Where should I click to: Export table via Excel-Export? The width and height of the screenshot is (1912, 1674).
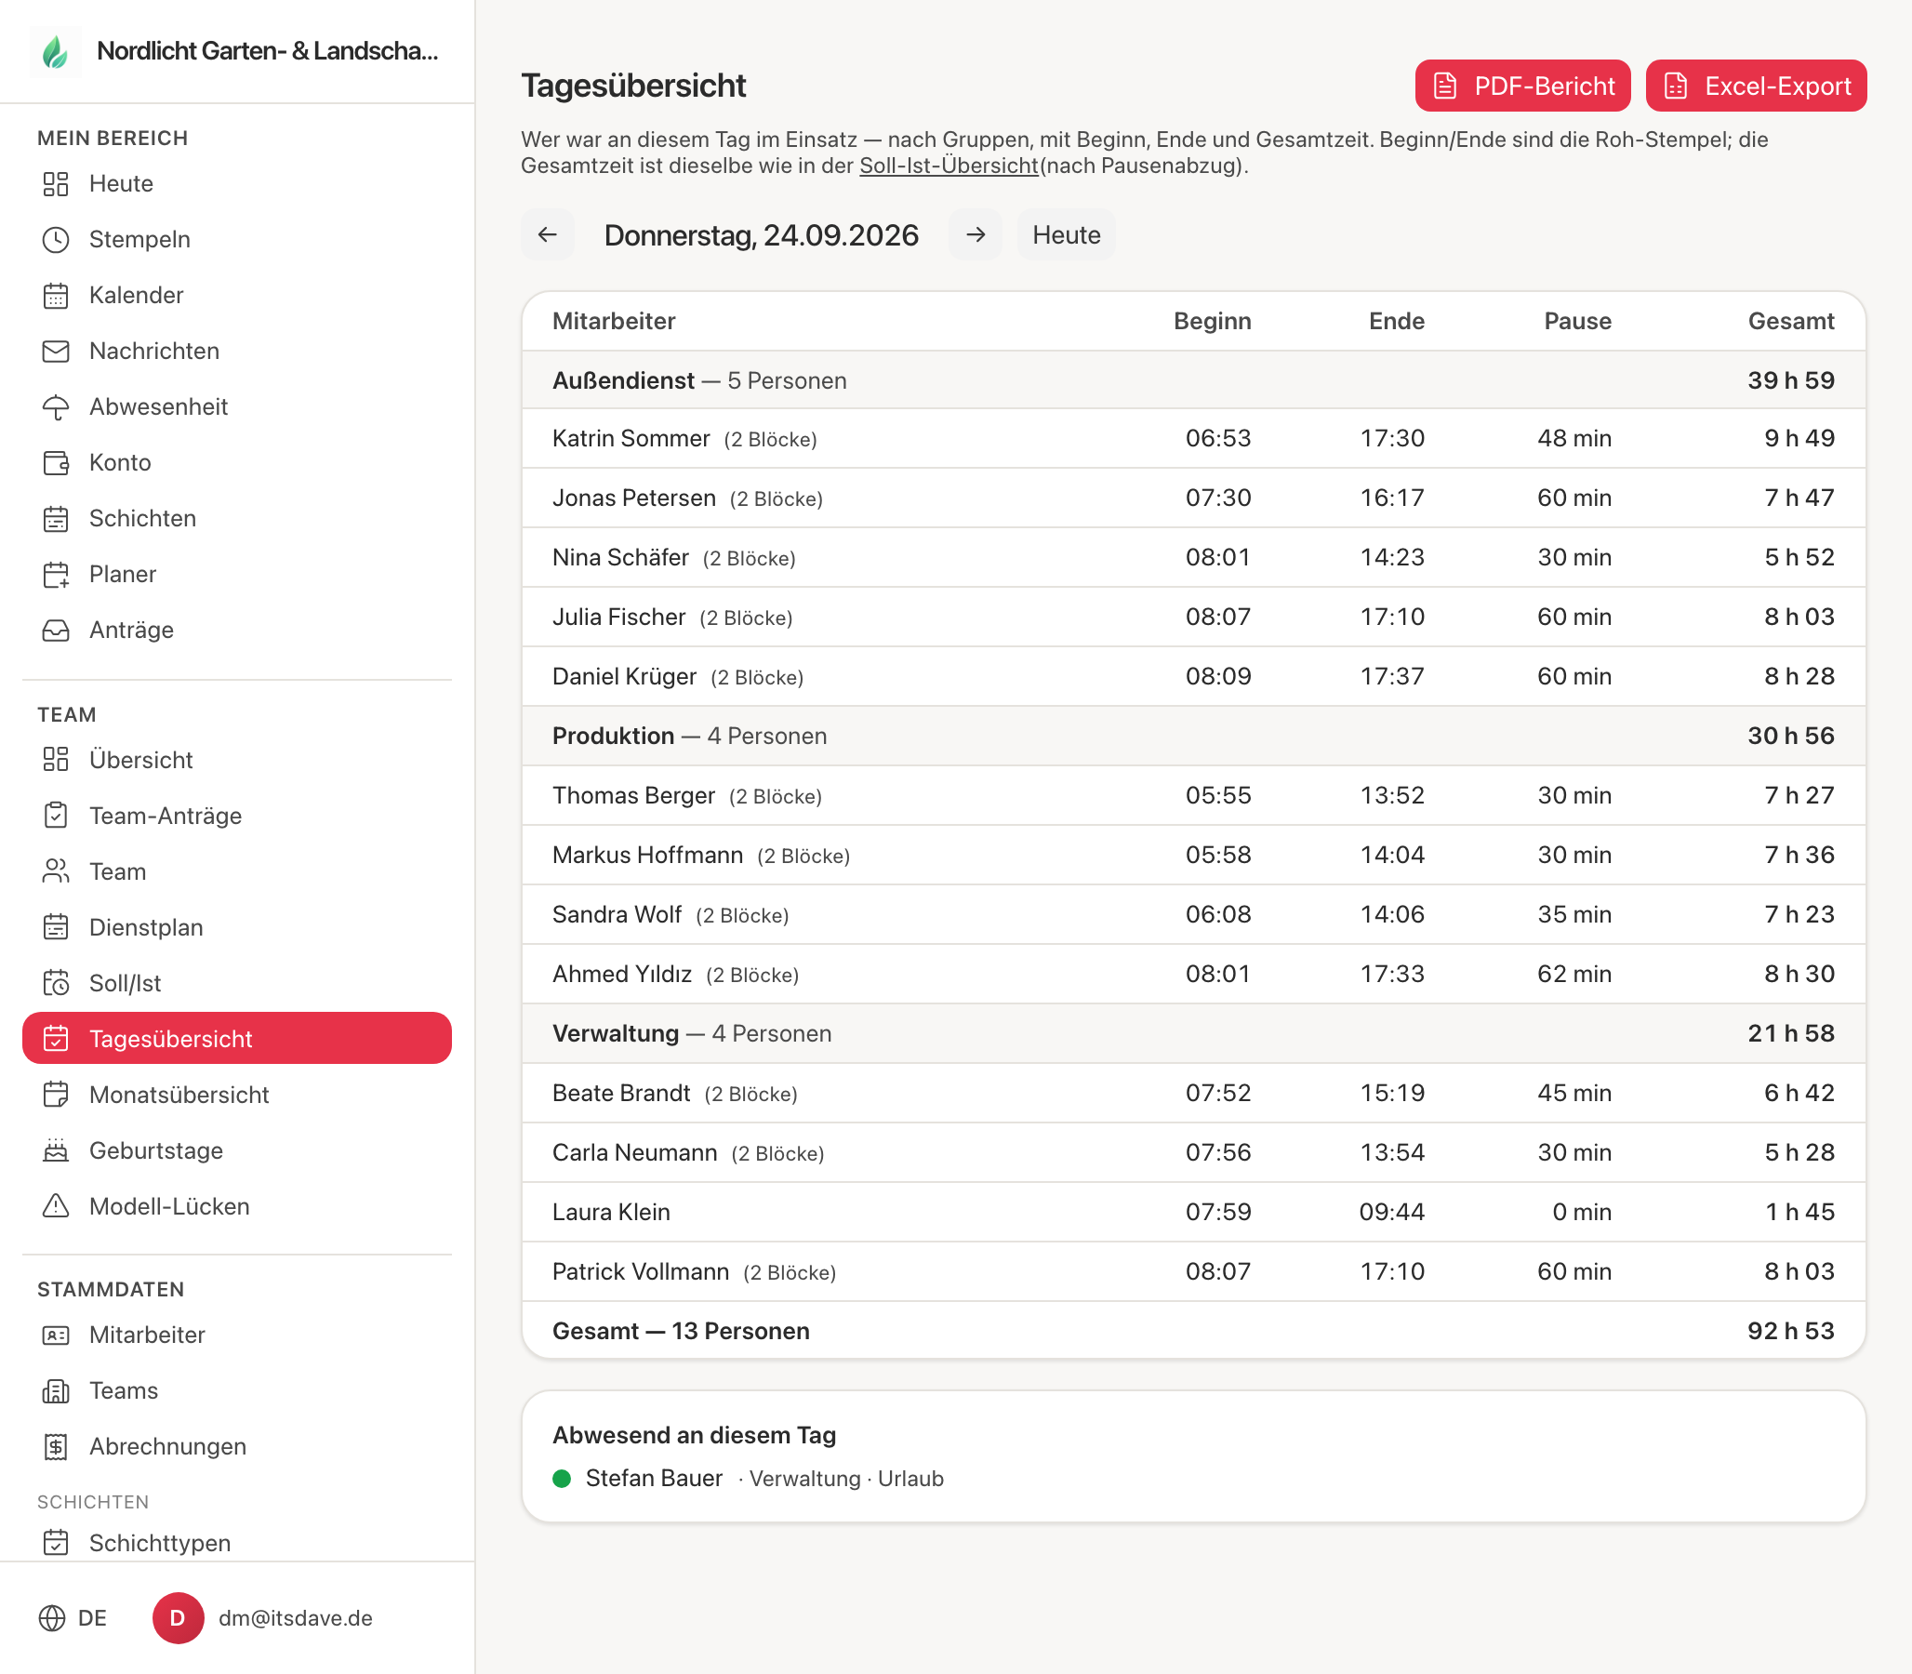click(x=1756, y=86)
